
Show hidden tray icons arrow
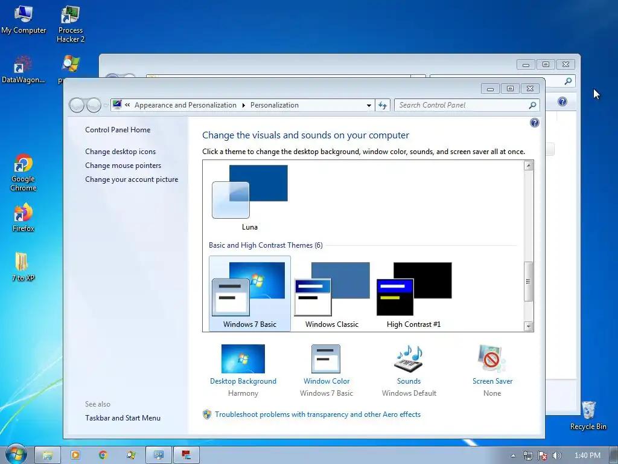tap(513, 456)
